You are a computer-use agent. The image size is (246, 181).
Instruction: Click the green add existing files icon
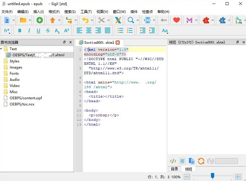pos(39,20)
